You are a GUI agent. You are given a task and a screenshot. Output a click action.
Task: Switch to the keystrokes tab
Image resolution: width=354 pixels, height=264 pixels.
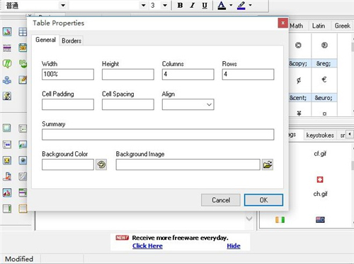[320, 136]
